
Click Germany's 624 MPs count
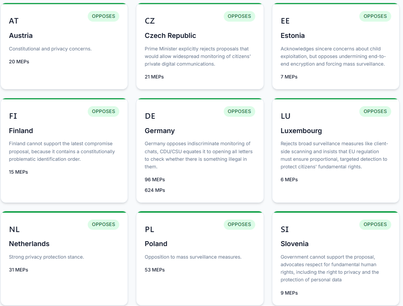click(x=155, y=190)
